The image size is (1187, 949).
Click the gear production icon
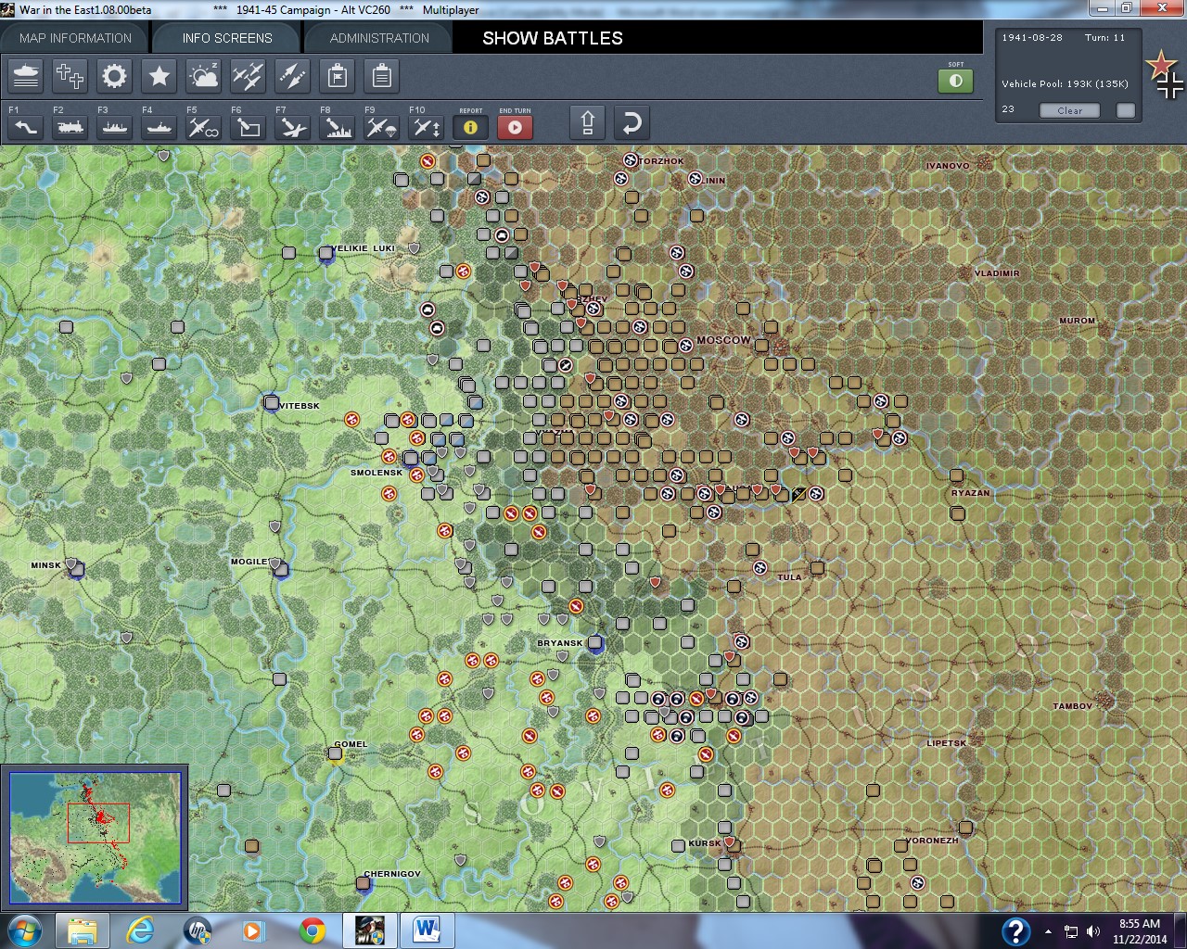[x=114, y=76]
